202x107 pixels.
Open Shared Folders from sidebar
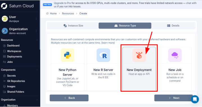15,92
